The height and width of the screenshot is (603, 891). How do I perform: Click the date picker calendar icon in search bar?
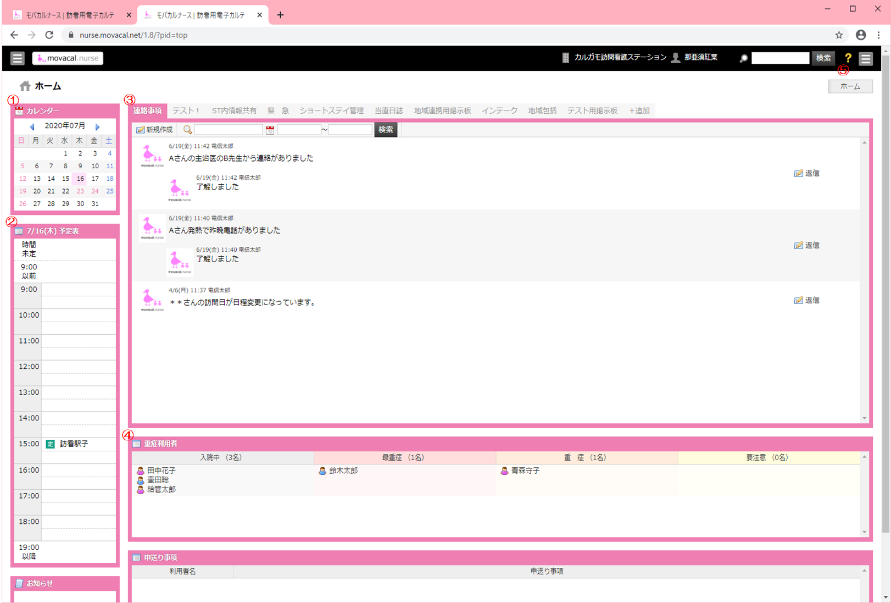pyautogui.click(x=270, y=130)
